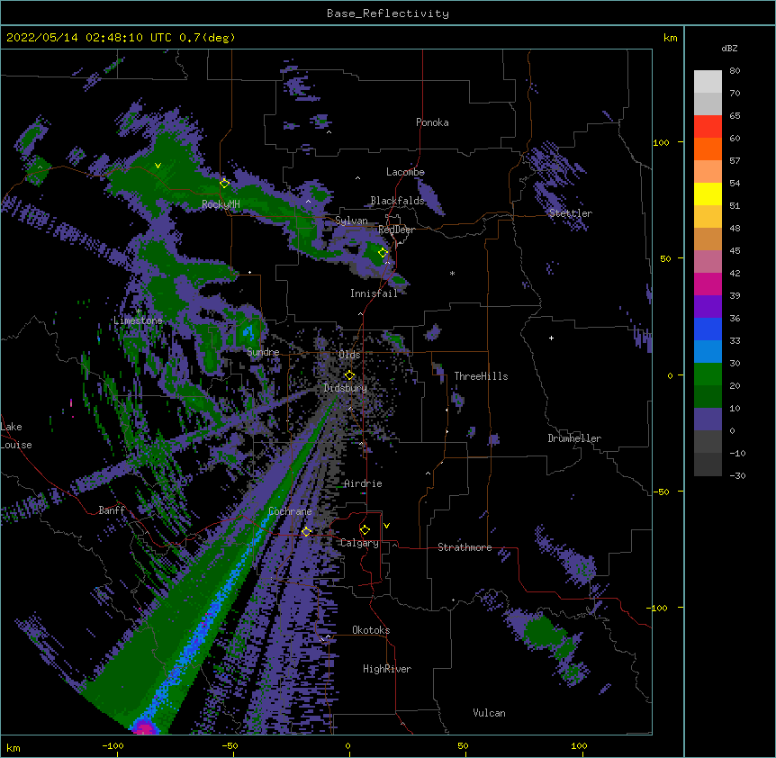The height and width of the screenshot is (758, 776).
Task: Select the ThreeHills label
Action: click(481, 376)
